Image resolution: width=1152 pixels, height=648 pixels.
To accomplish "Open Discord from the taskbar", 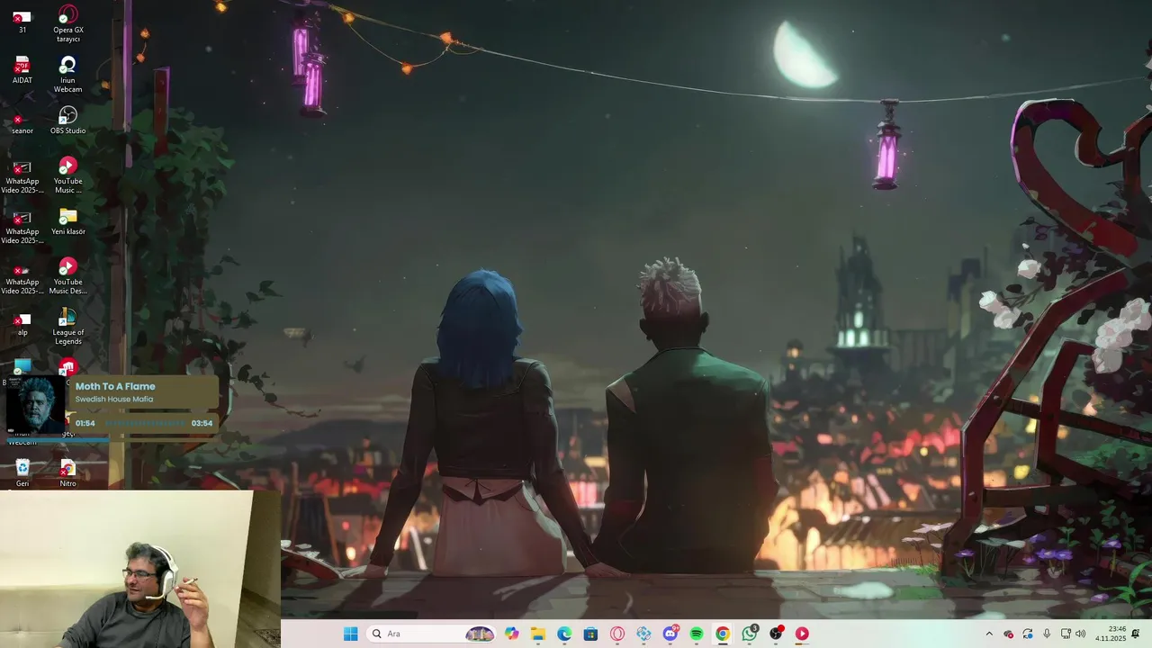I will (x=670, y=634).
